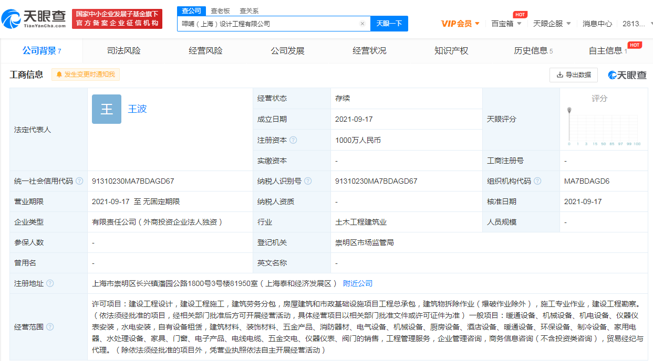
Task: Select the 查老板 search mode tab
Action: tap(220, 10)
